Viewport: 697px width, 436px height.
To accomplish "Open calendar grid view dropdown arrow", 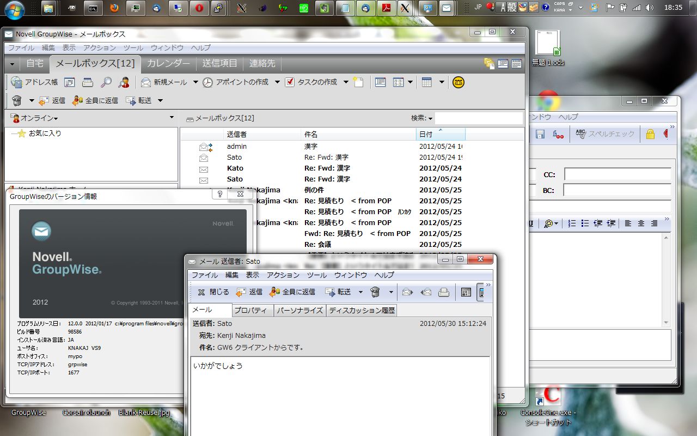I will [442, 82].
